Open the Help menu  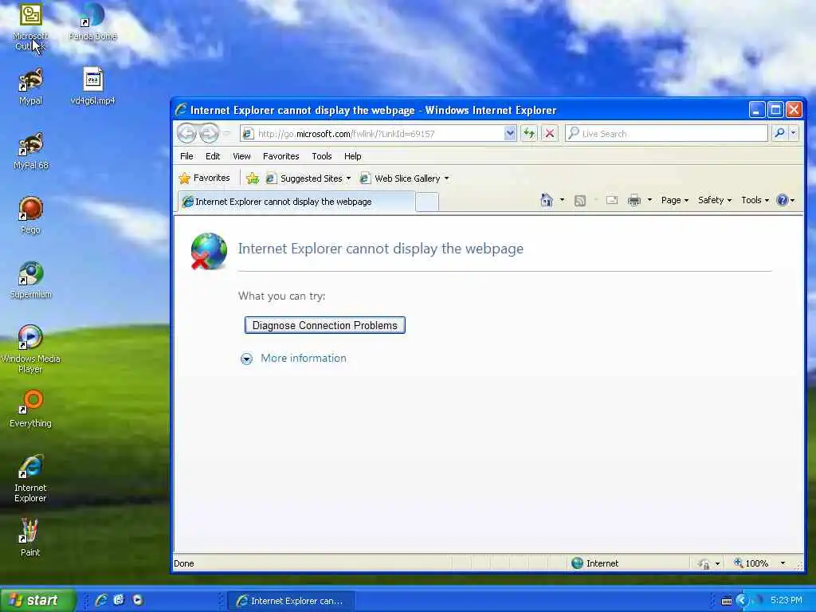[352, 156]
